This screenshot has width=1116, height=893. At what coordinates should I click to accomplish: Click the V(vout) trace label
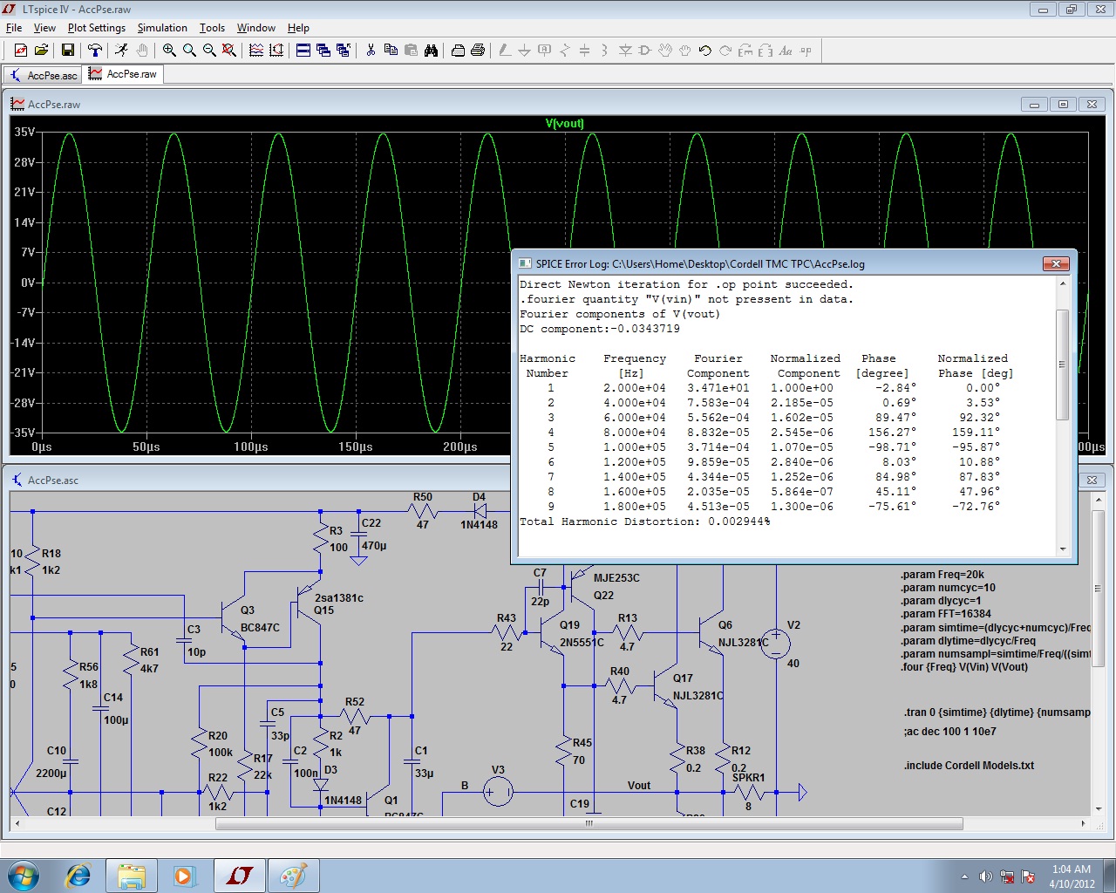pyautogui.click(x=564, y=123)
